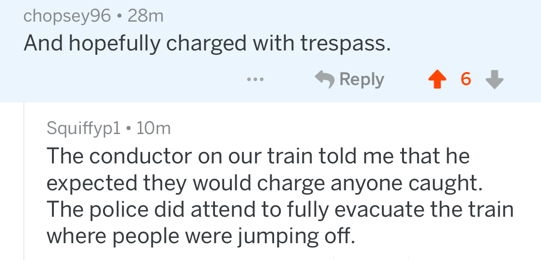This screenshot has height=260, width=541.
Task: Click the 10m timestamp on Squiffyp1's reply
Action: [153, 128]
